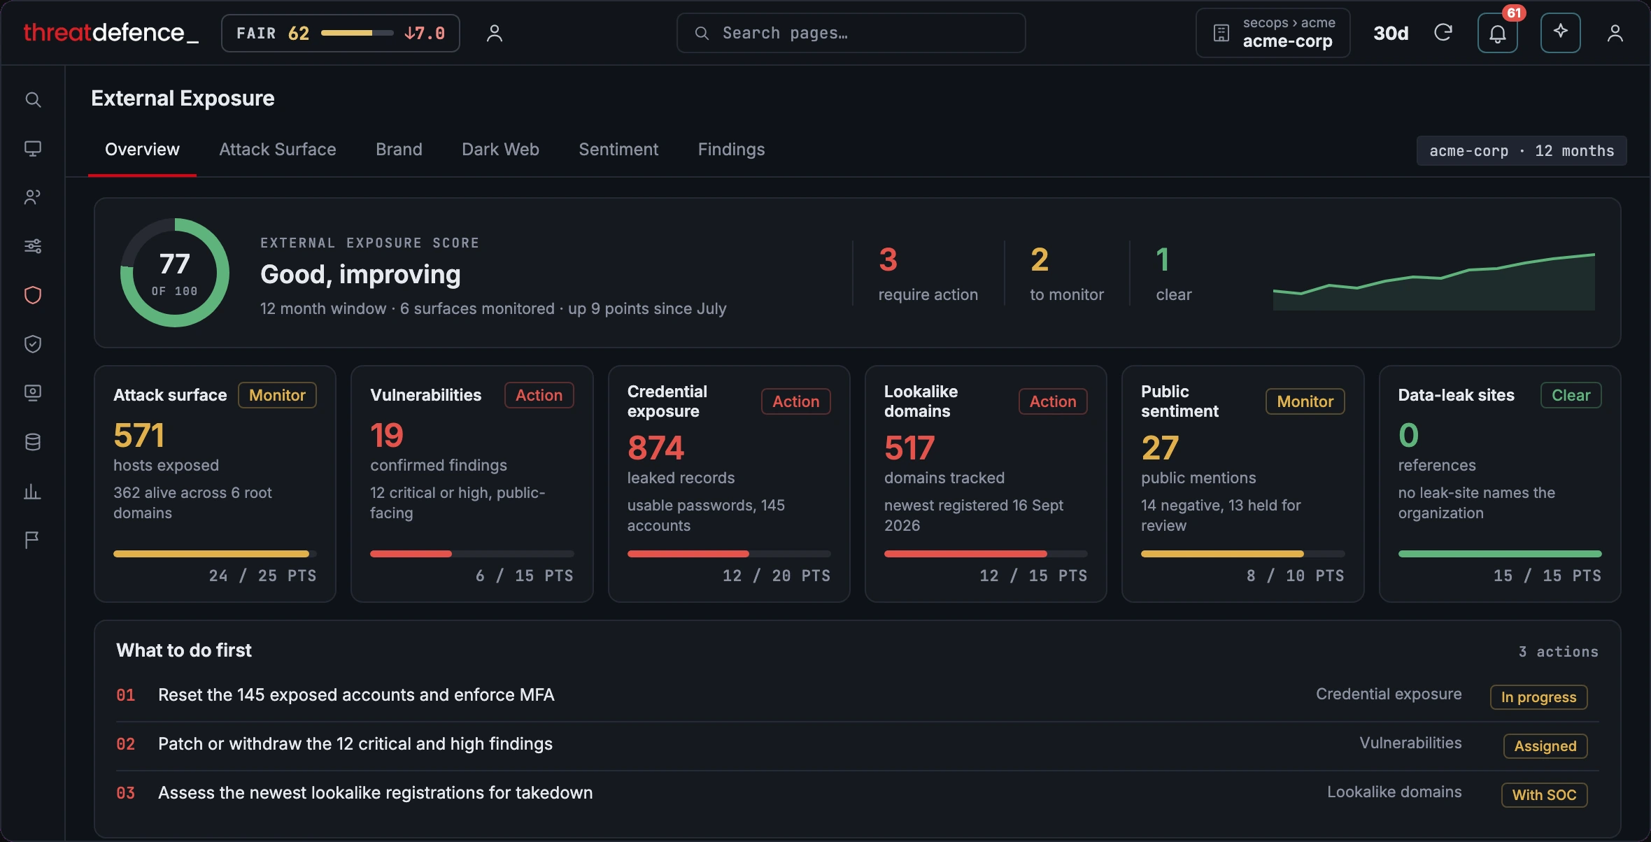Image resolution: width=1651 pixels, height=842 pixels.
Task: Open the flag icon in the sidebar
Action: click(33, 540)
